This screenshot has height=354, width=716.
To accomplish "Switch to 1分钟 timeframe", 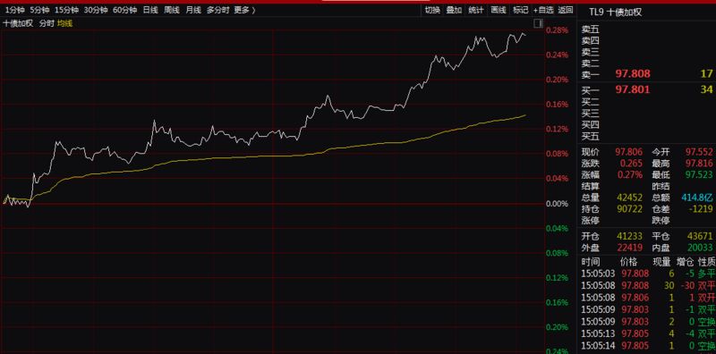I will pyautogui.click(x=14, y=10).
